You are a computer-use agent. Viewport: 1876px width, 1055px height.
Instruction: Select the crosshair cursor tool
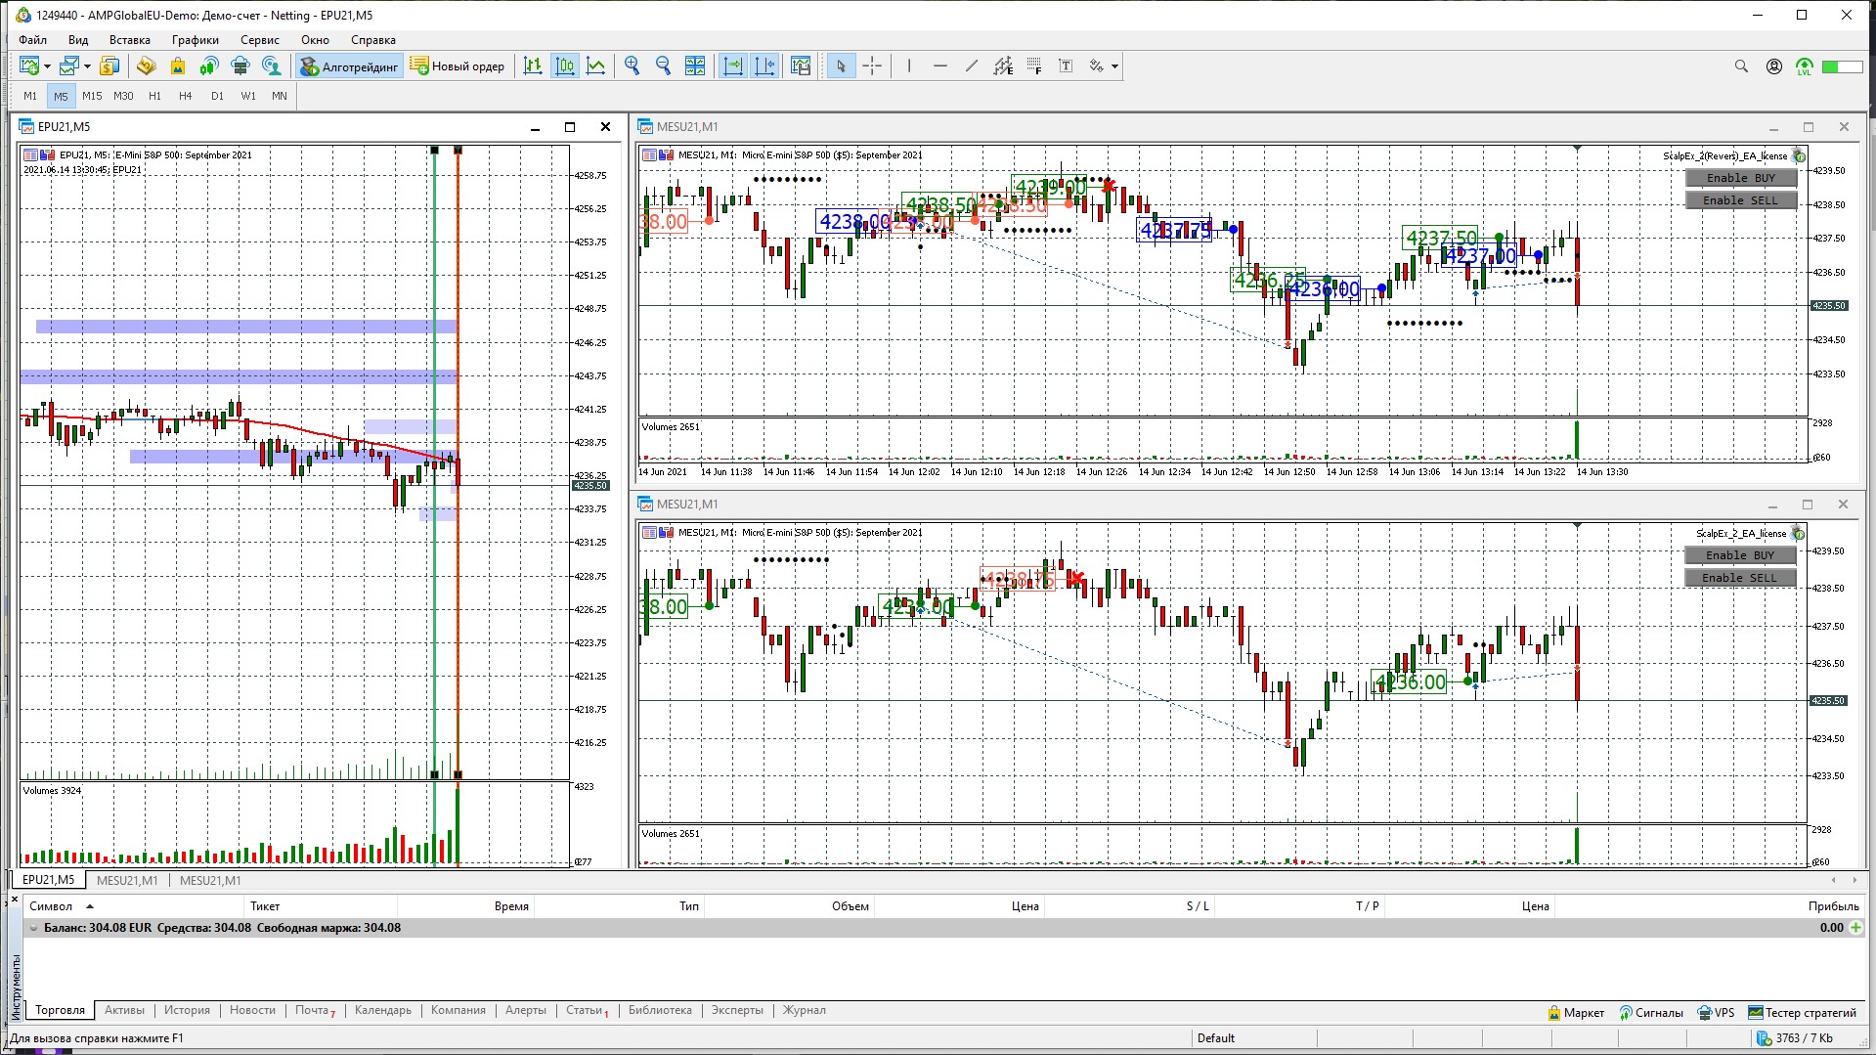pos(872,66)
